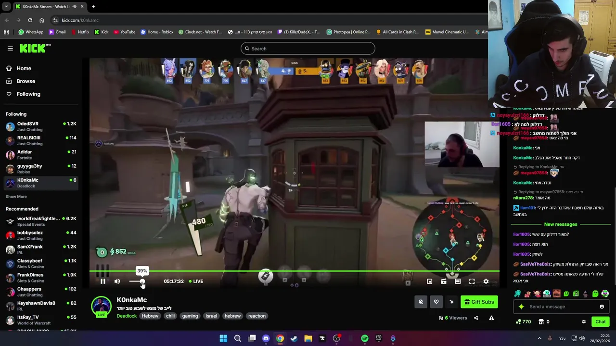This screenshot has height=346, width=616.
Task: Report stream via warning triangle icon
Action: [x=491, y=318]
